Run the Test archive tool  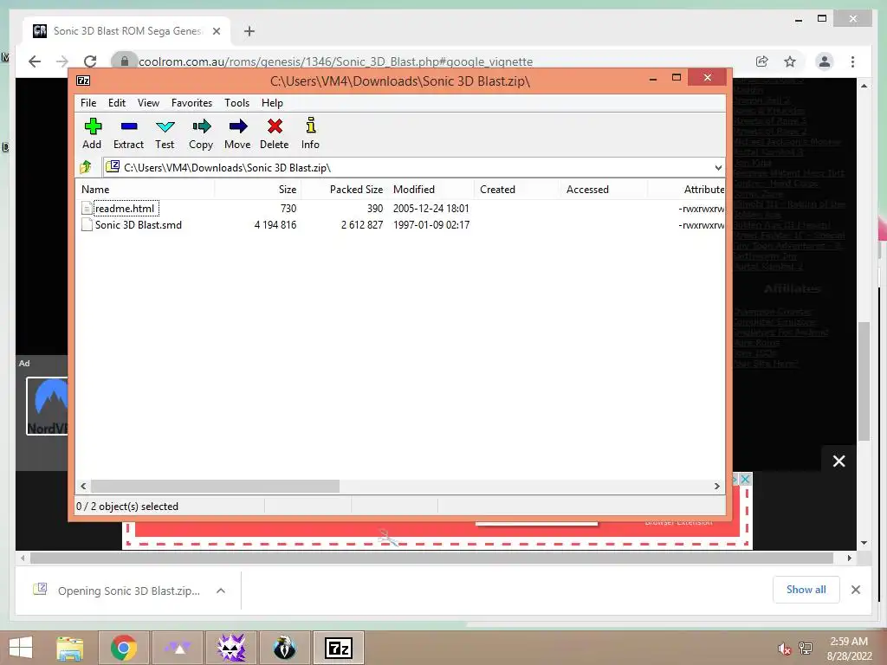click(165, 126)
